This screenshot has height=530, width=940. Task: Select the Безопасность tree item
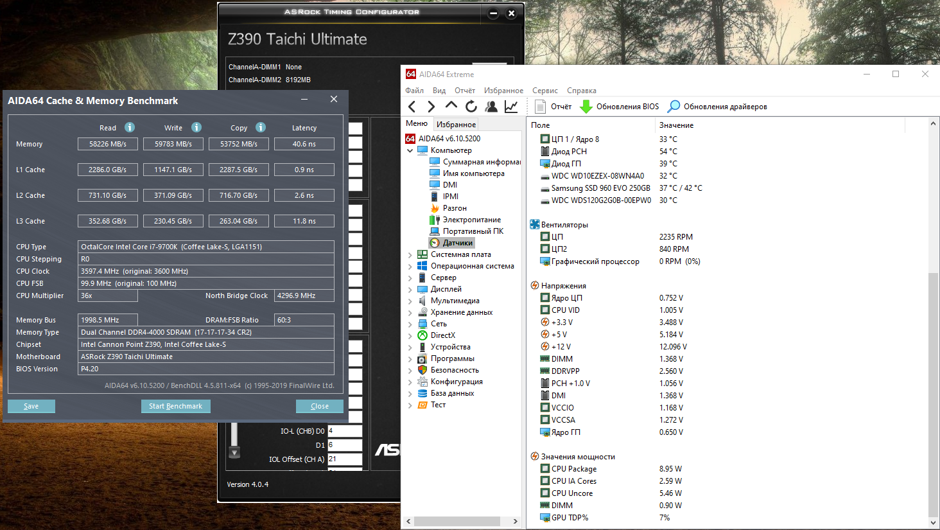448,370
